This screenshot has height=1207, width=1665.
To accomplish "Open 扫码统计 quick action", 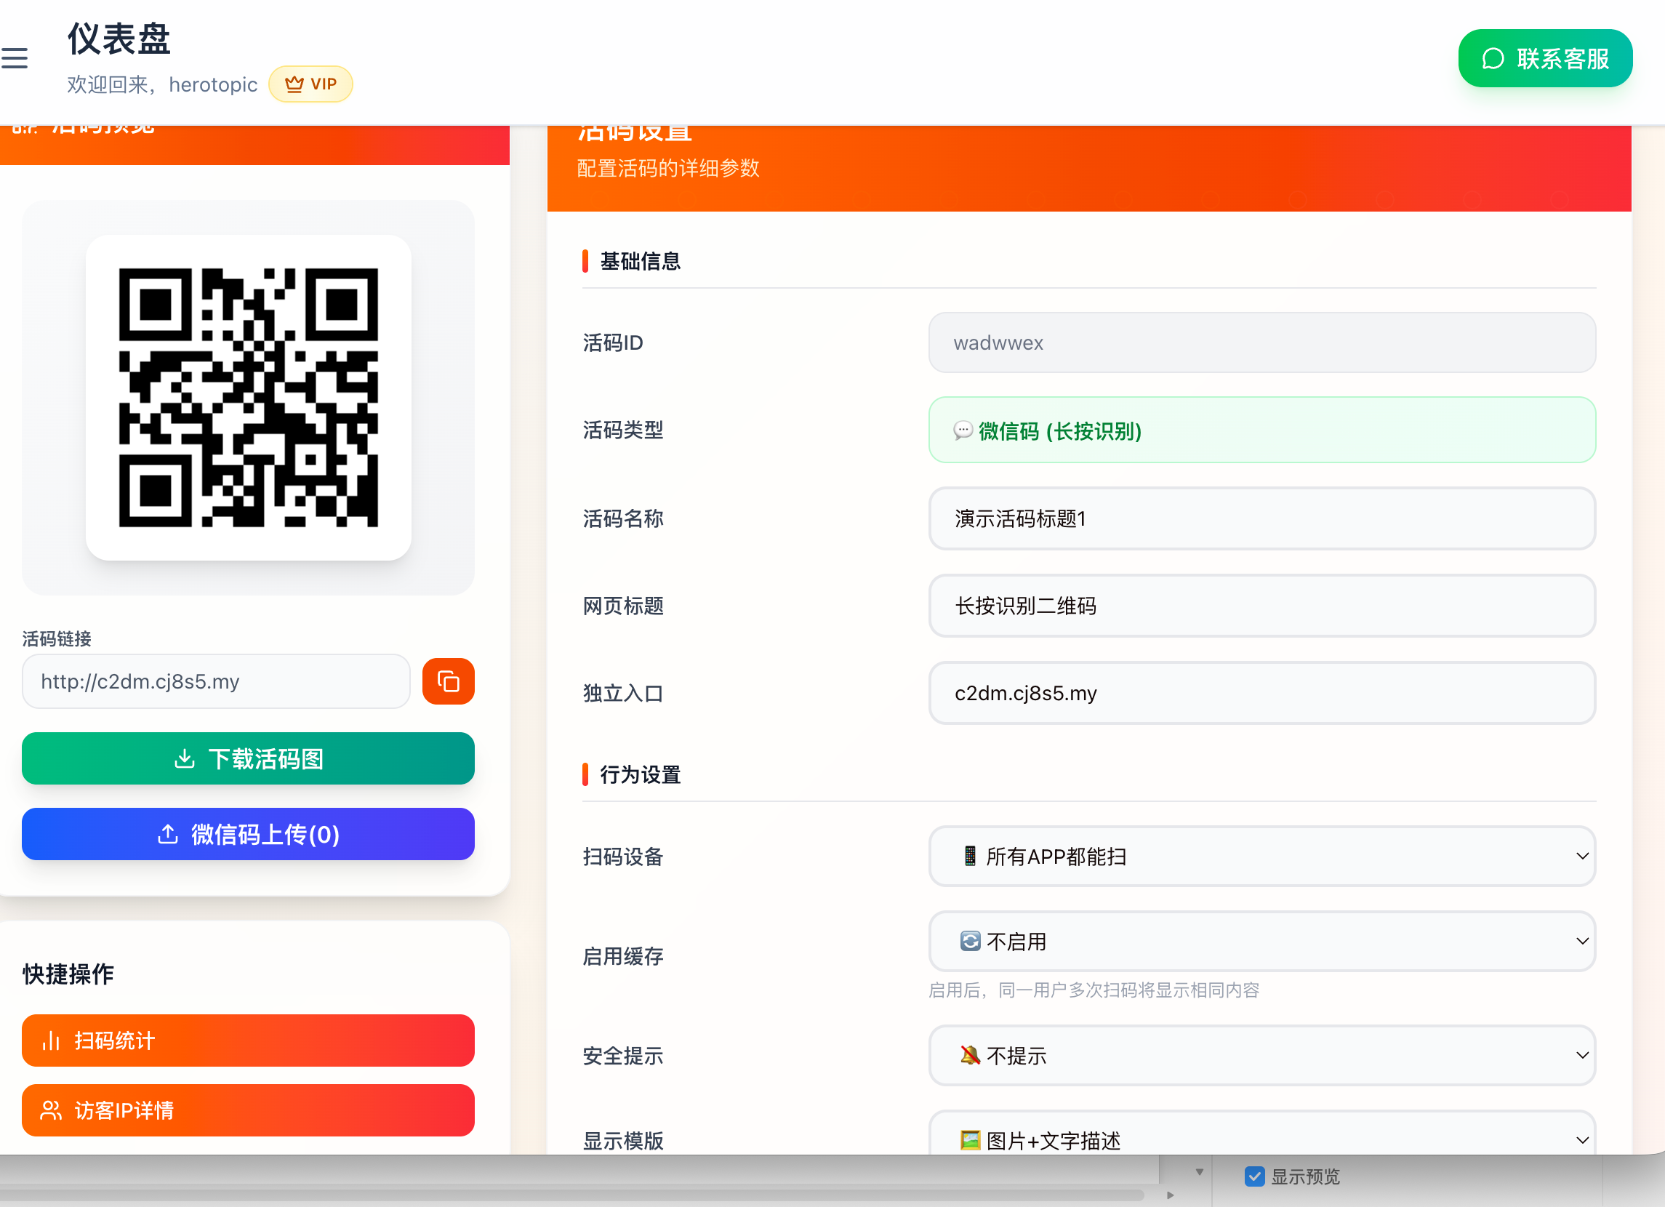I will click(x=248, y=1040).
